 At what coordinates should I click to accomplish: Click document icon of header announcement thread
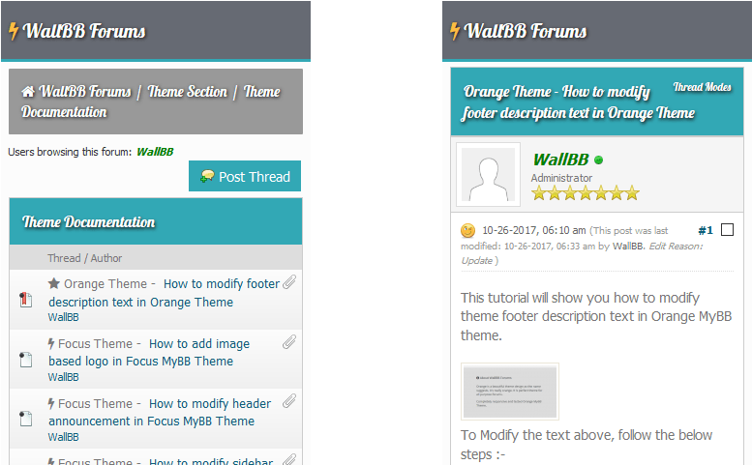(25, 419)
